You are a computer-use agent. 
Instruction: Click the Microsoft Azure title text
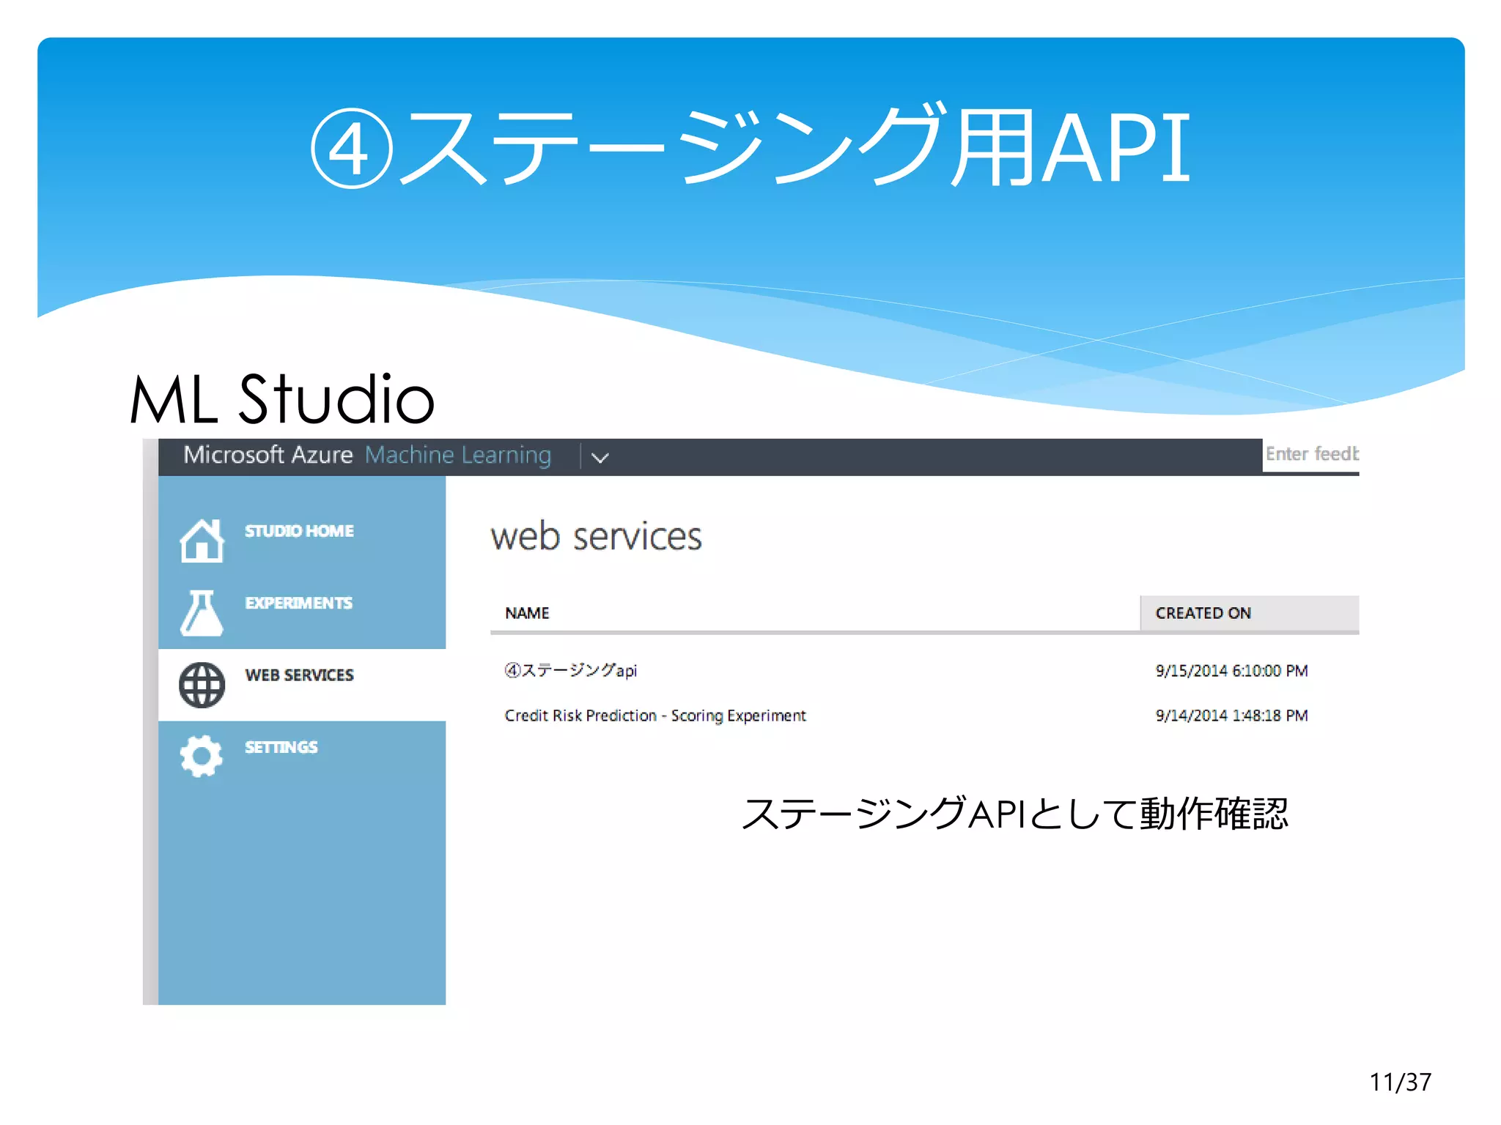point(268,455)
